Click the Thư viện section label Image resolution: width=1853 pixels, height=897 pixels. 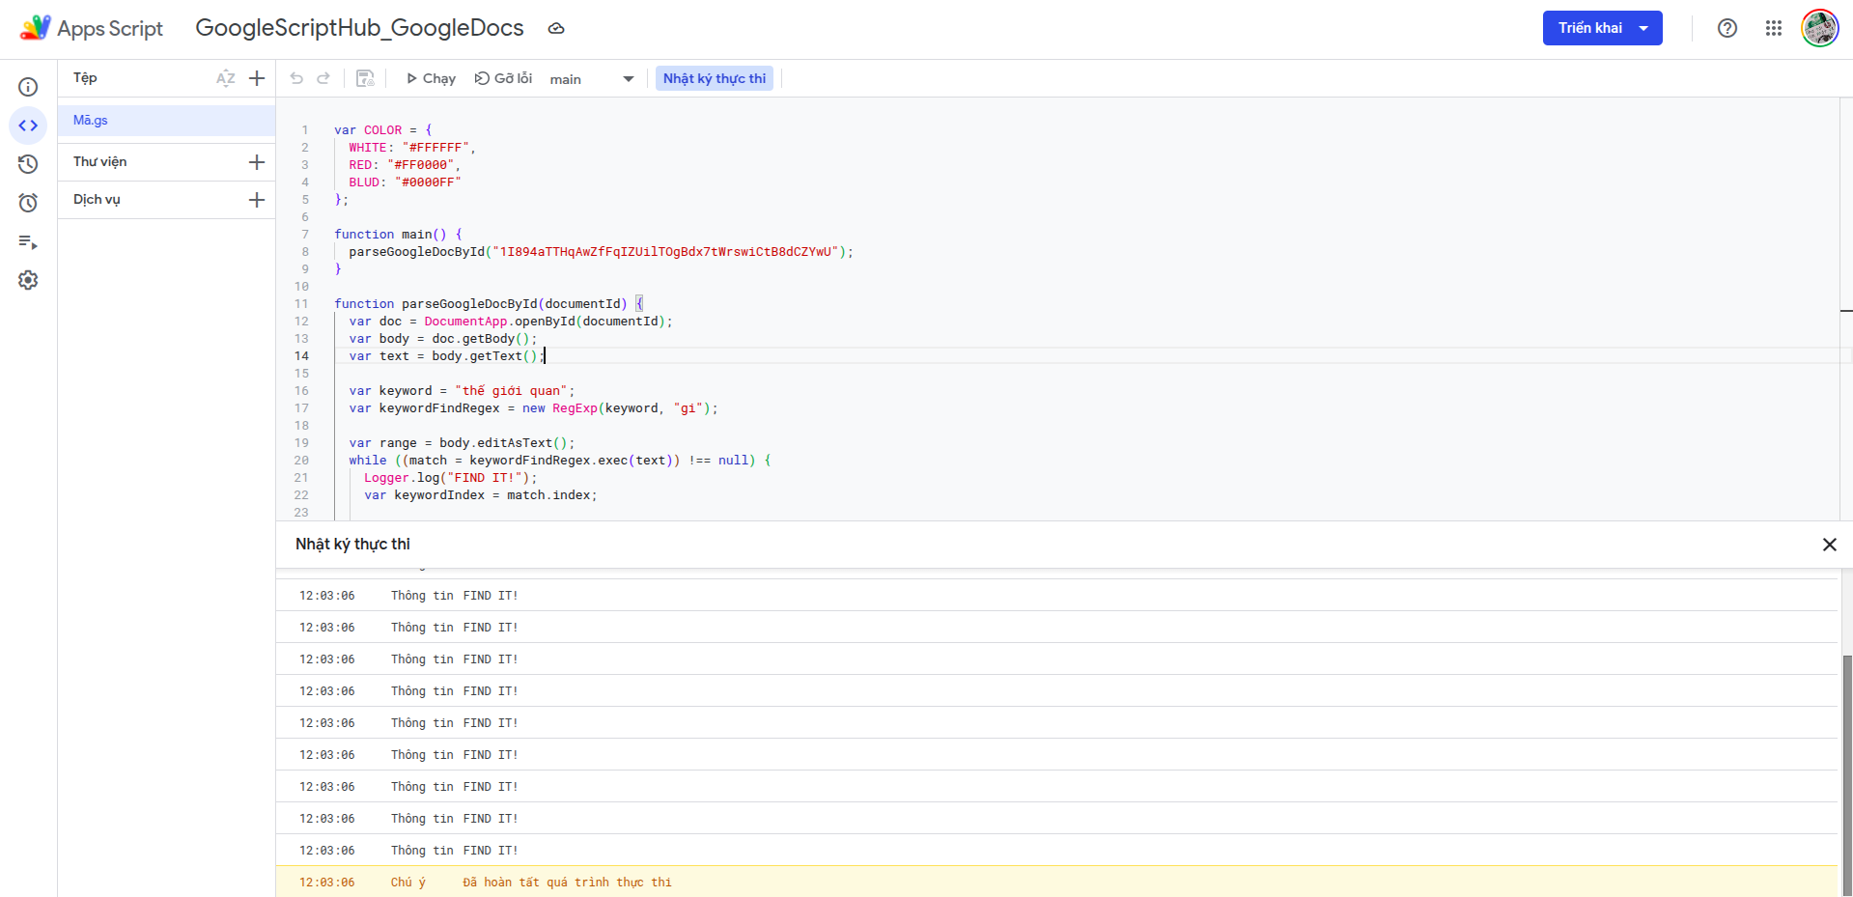pos(99,162)
